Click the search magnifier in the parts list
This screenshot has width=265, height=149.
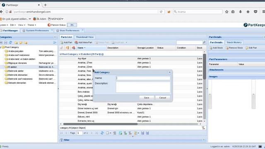click(x=204, y=42)
